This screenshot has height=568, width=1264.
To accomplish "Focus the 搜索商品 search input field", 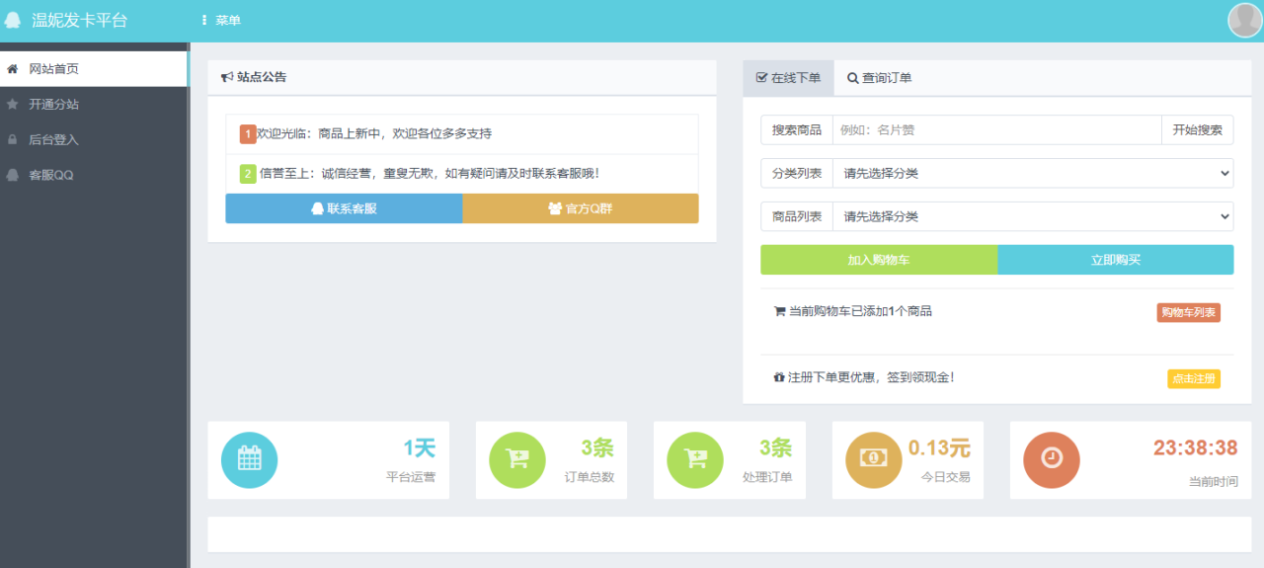I will click(x=996, y=130).
